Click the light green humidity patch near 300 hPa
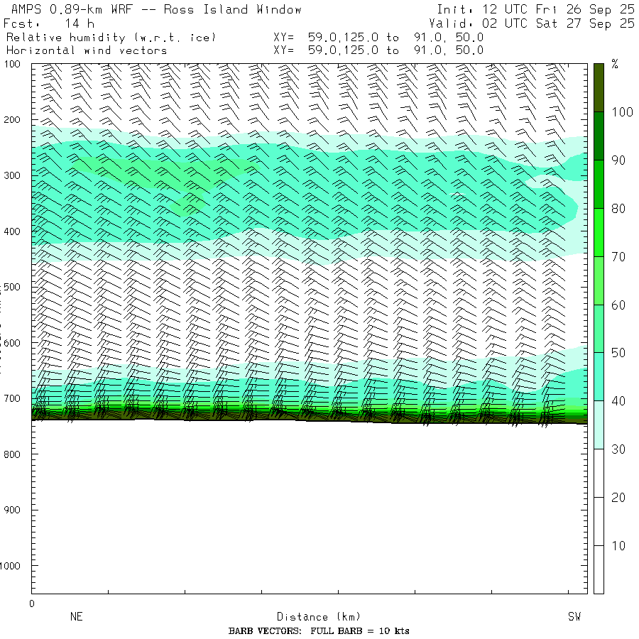Screen dimensions: 639x639 pyautogui.click(x=163, y=173)
